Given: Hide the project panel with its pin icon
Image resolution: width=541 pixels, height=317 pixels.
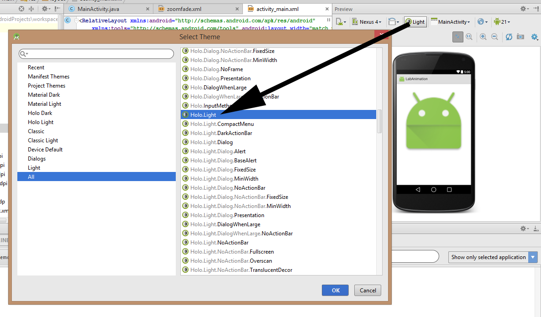Looking at the screenshot, I should coord(57,9).
